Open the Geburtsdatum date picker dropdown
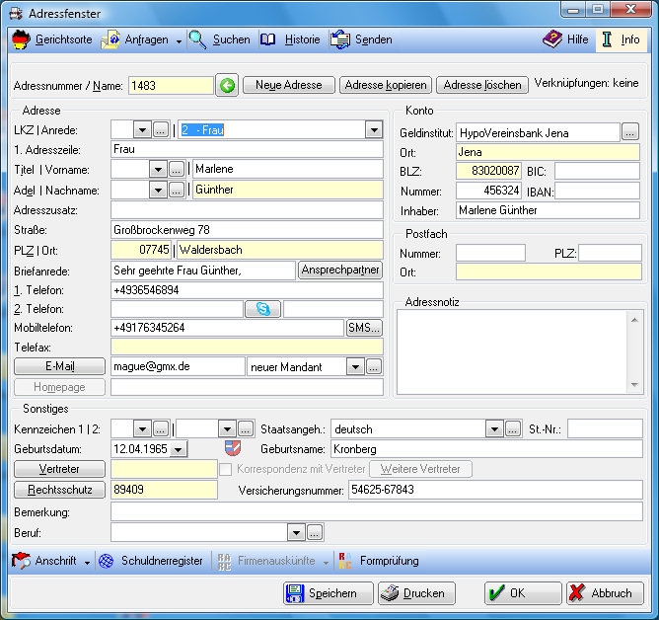This screenshot has height=620, width=659. [x=178, y=449]
